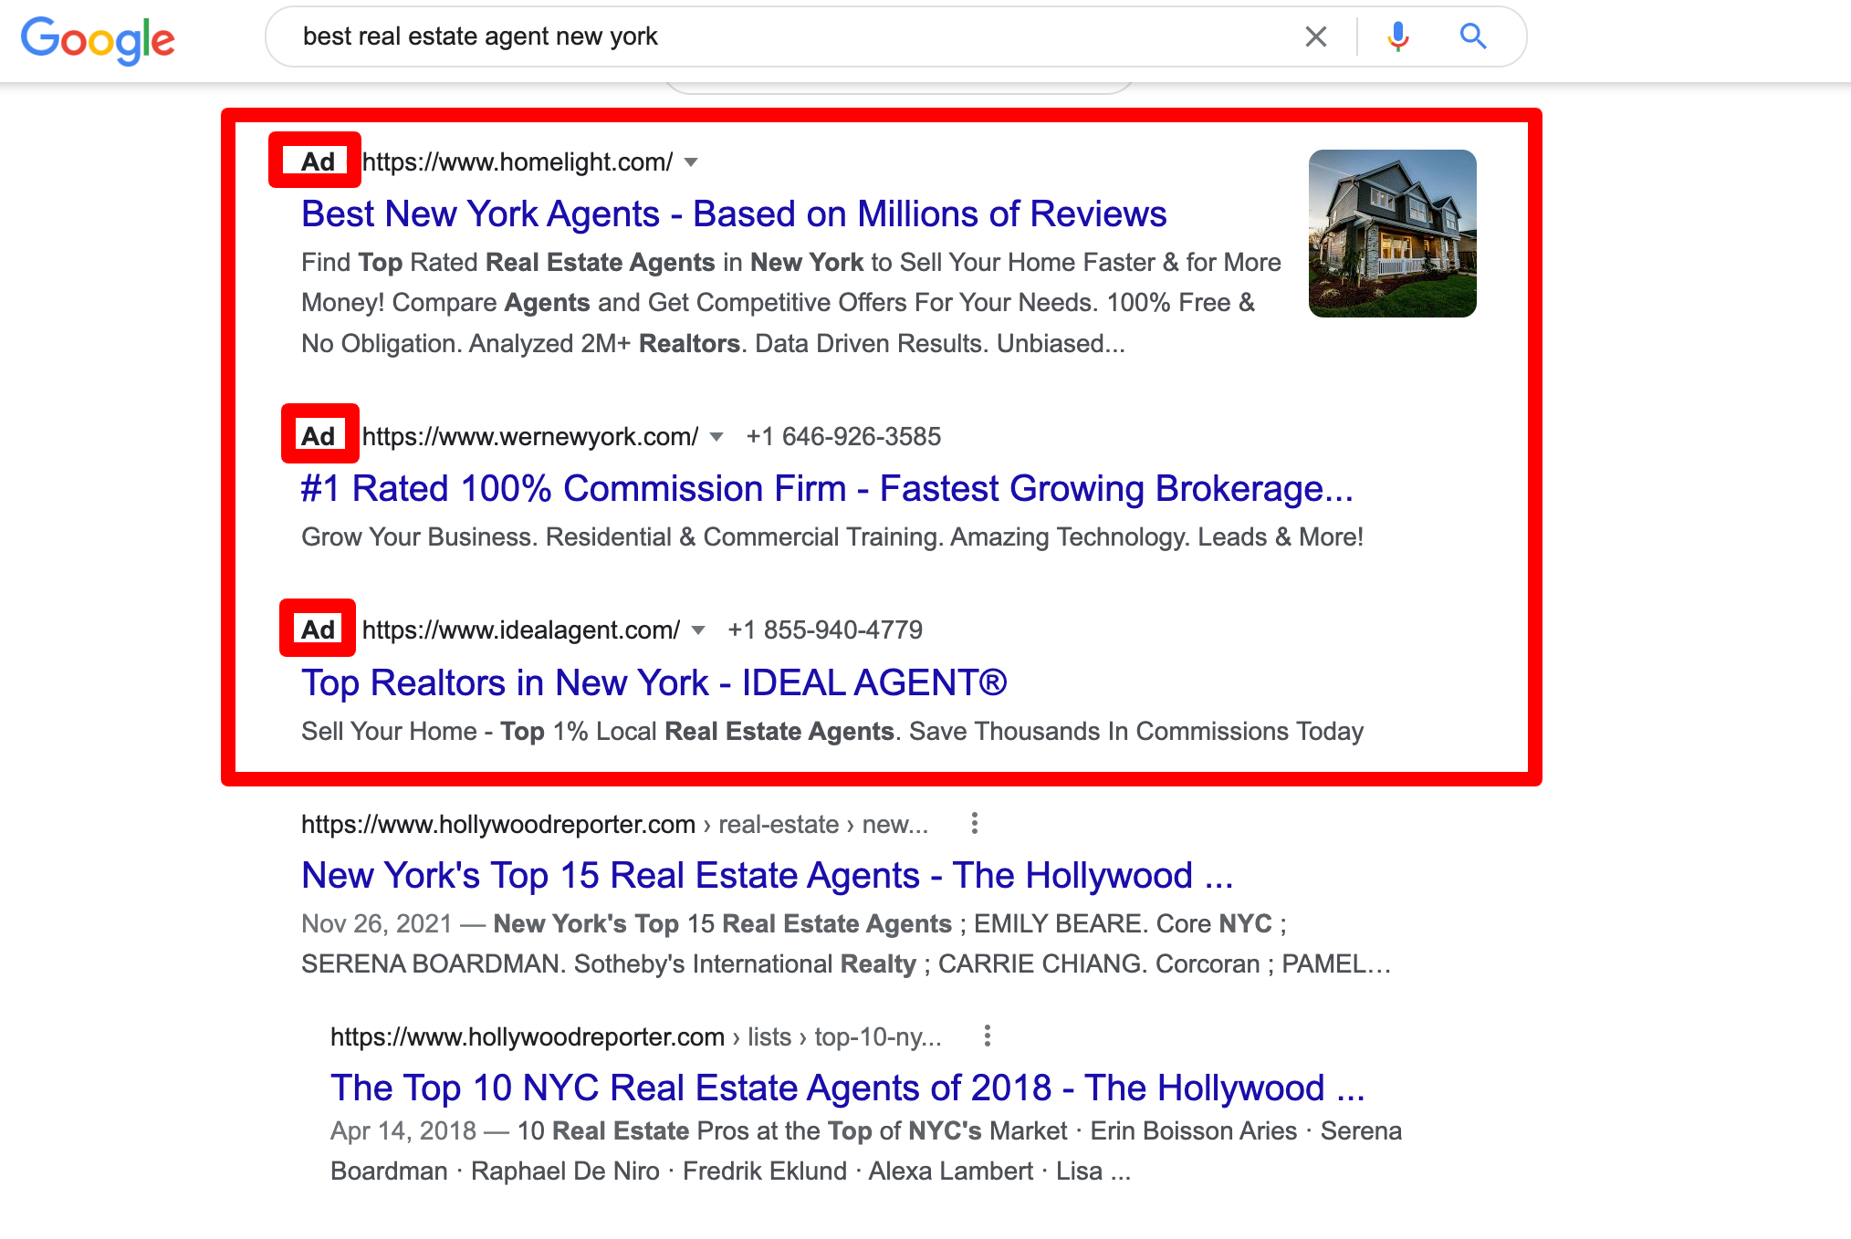Click the Ad label beside wernewyork.com
1851x1239 pixels.
[x=319, y=436]
